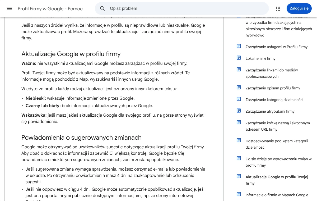317x201 pixels.
Task: Click heading Powiadomienia o sugerowanych zmianach
Action: click(81, 138)
